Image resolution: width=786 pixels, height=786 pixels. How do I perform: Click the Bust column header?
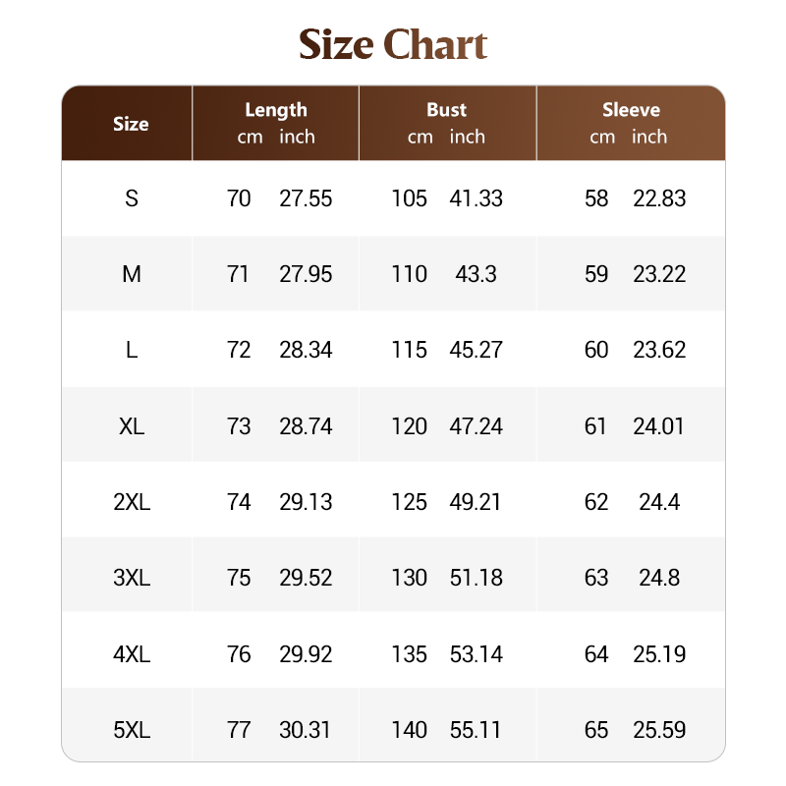446,110
